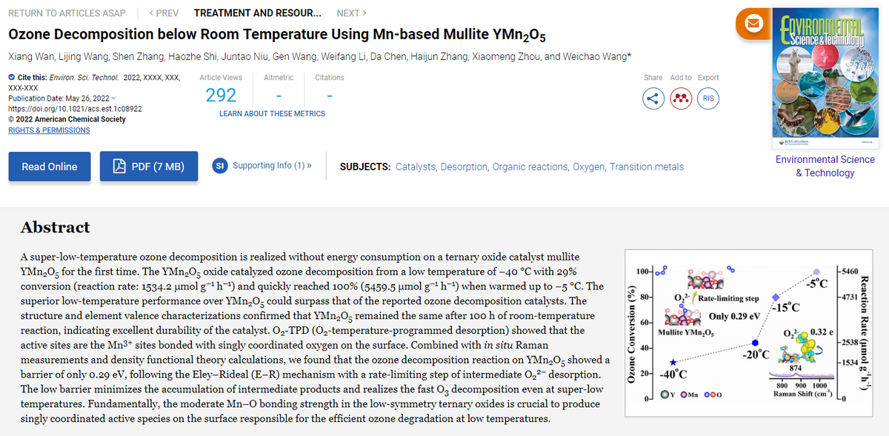Export citation with RIS icon
This screenshot has width=889, height=436.
(707, 98)
